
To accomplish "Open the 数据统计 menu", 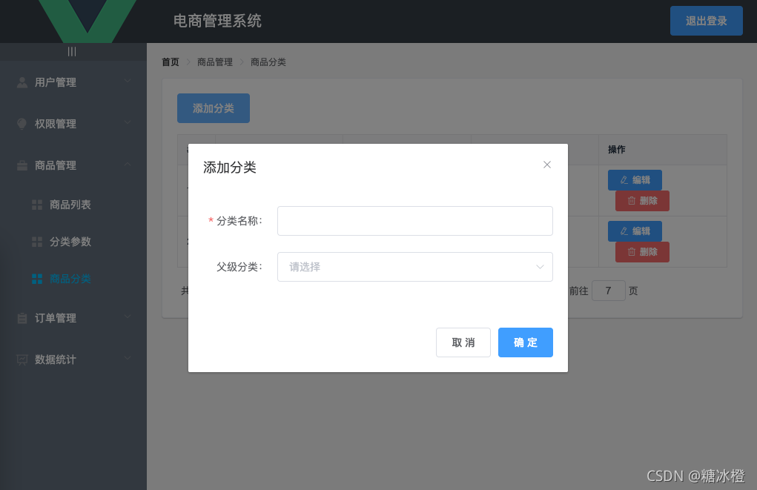I will (55, 360).
